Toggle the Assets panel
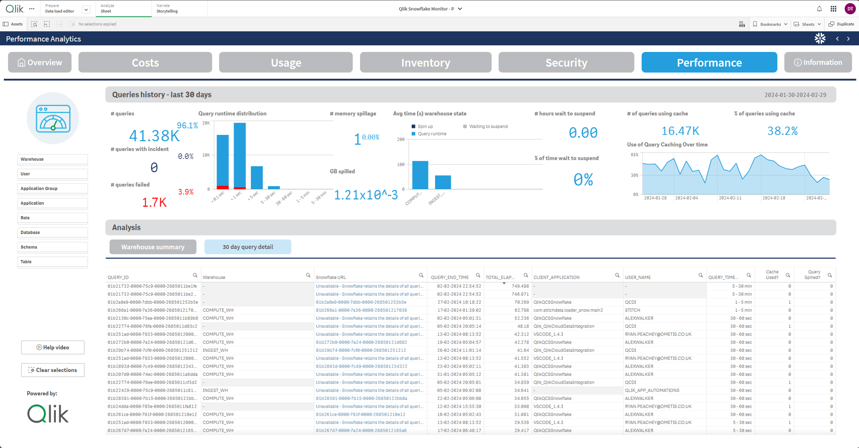Viewport: 859px width, 448px height. (13, 24)
